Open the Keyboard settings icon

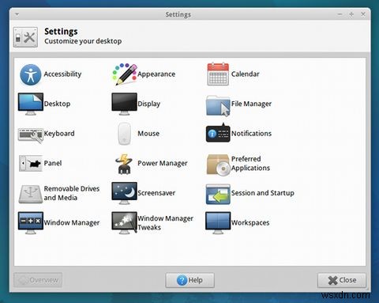click(x=31, y=135)
